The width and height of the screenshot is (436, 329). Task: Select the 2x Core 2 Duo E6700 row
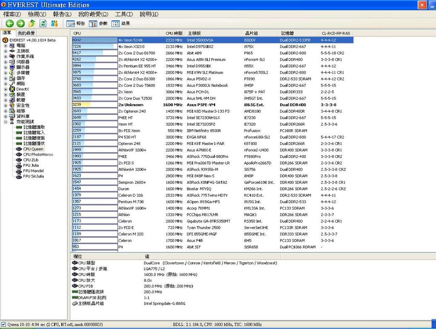pos(212,53)
